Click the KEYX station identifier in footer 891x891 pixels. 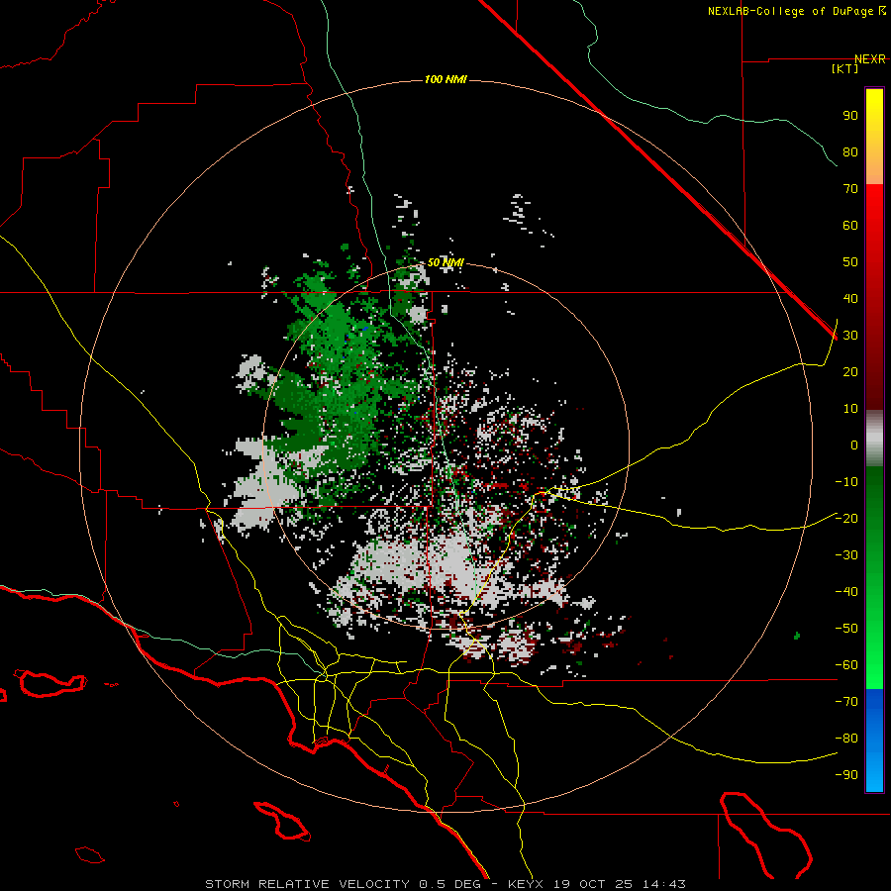click(526, 884)
